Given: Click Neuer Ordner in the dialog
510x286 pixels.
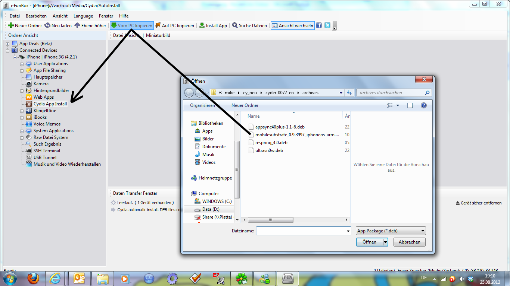Looking at the screenshot, I should (245, 105).
